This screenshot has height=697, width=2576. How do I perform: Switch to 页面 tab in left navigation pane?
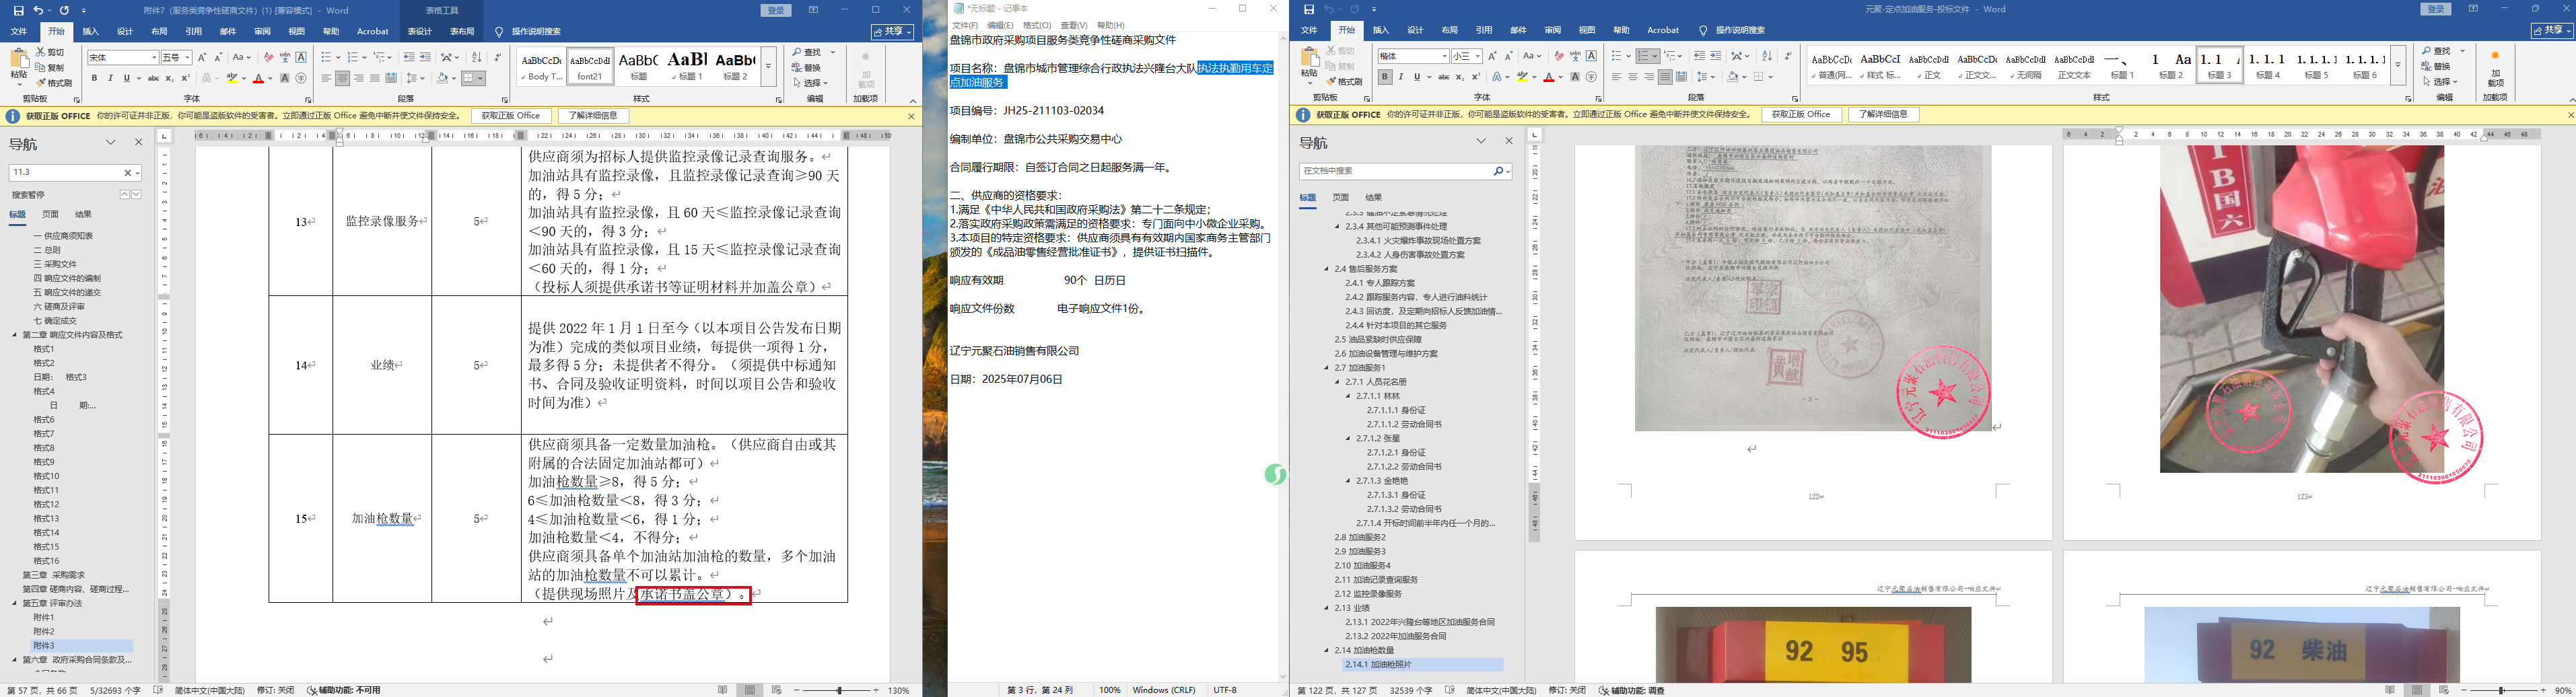pyautogui.click(x=50, y=214)
